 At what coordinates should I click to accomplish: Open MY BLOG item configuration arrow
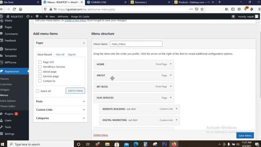[170, 86]
